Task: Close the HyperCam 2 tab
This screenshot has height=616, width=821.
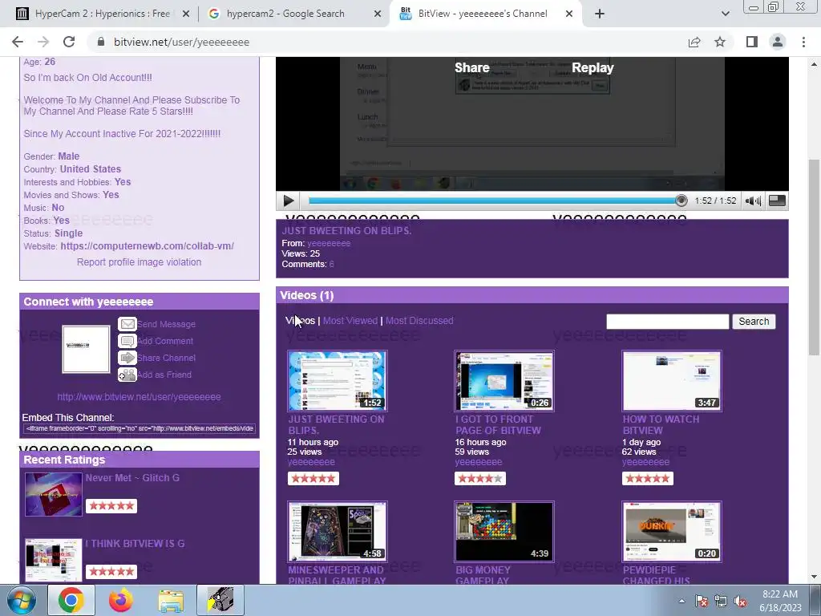Action: pyautogui.click(x=185, y=14)
